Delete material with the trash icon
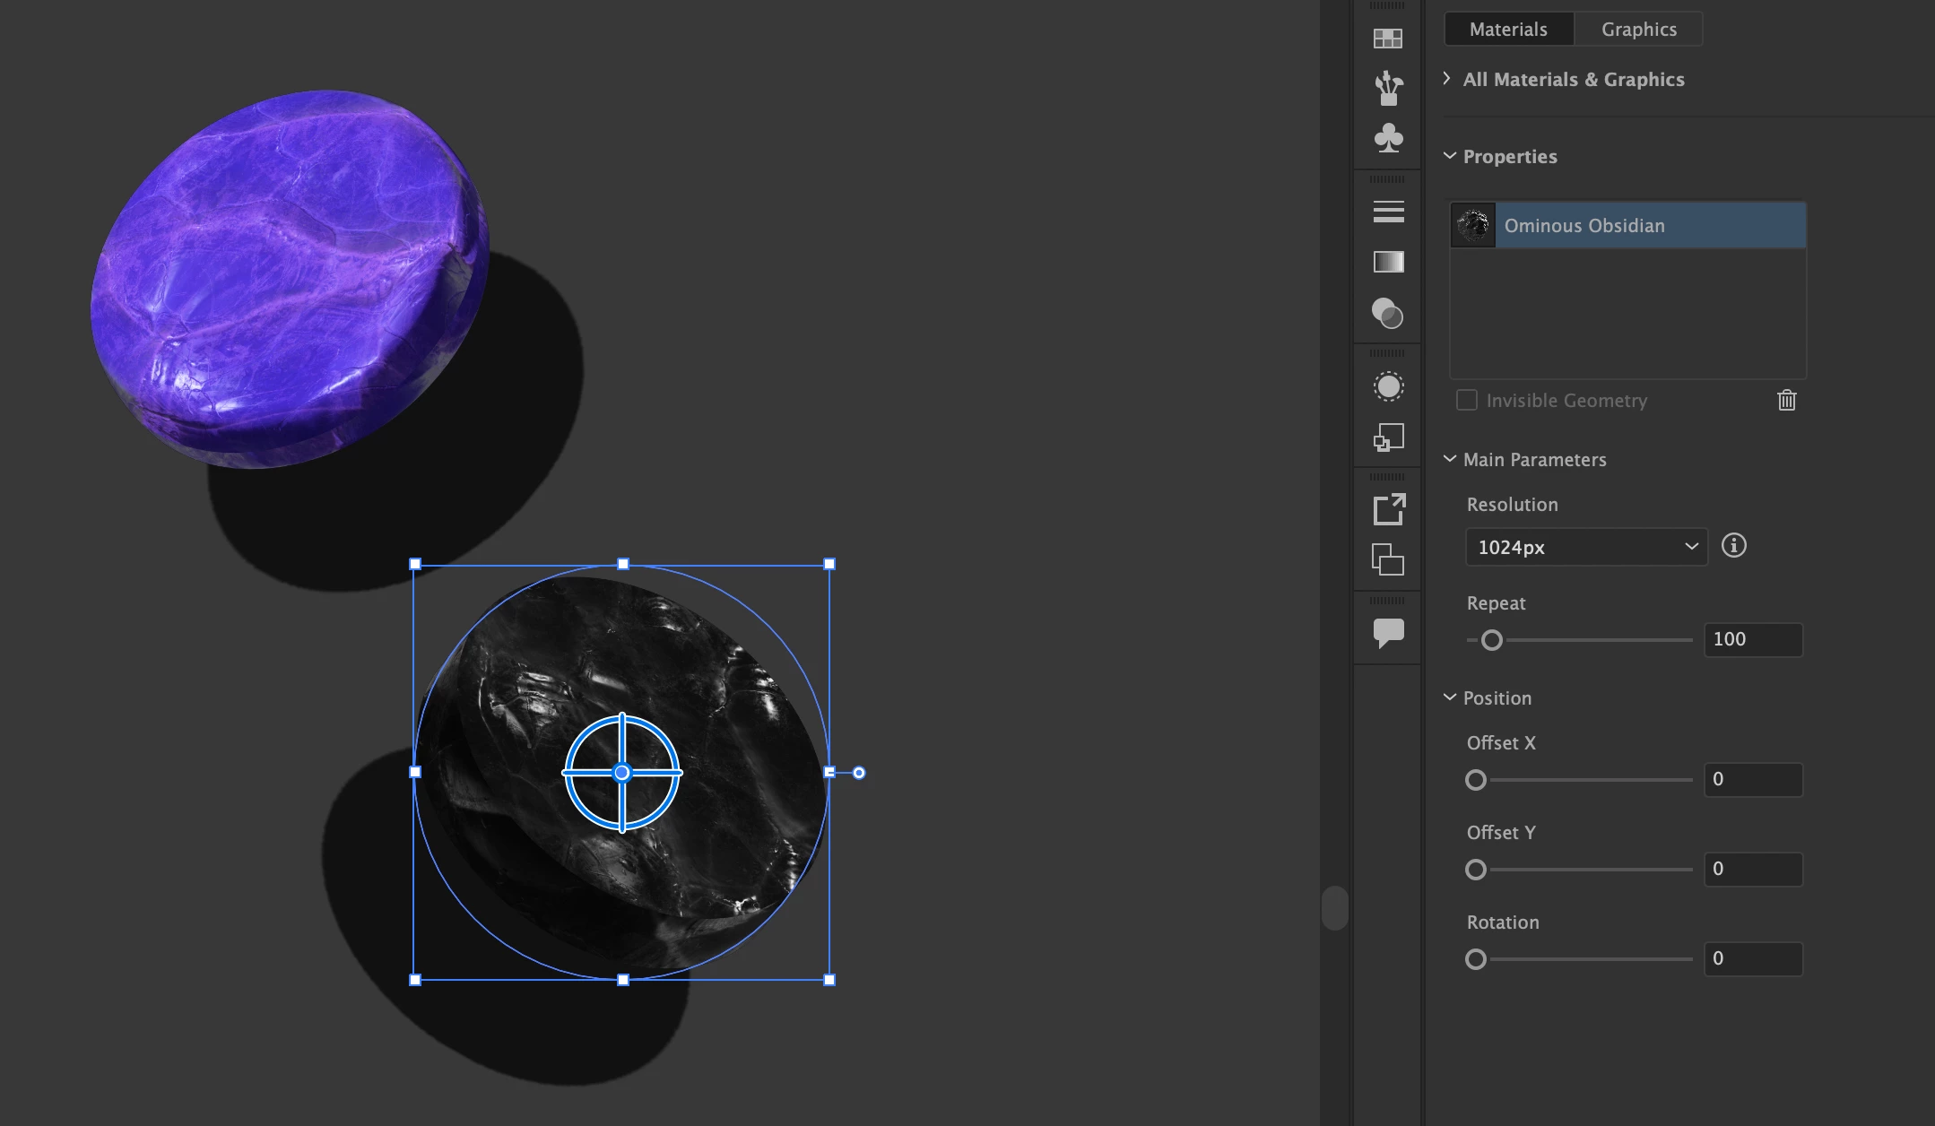 click(1786, 401)
